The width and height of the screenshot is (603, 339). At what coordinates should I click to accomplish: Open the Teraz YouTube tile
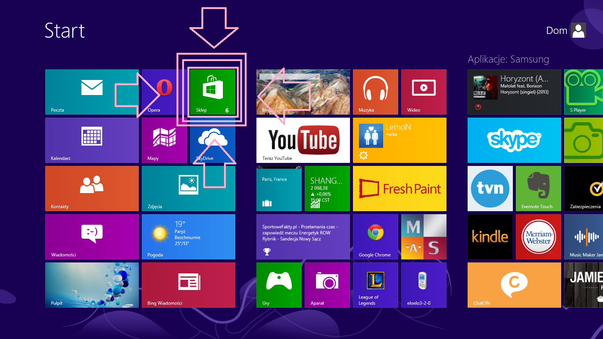pyautogui.click(x=303, y=140)
